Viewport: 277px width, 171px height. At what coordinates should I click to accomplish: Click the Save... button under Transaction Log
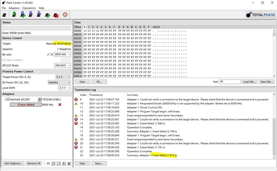point(99,163)
